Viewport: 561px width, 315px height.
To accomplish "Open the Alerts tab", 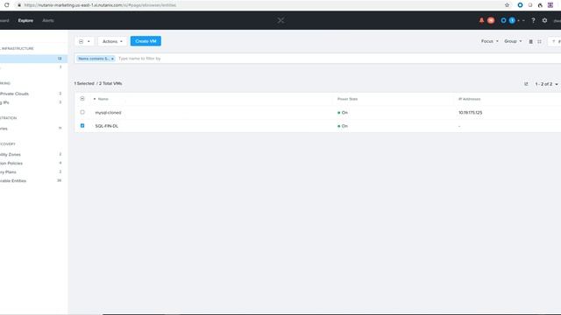I will pyautogui.click(x=48, y=20).
